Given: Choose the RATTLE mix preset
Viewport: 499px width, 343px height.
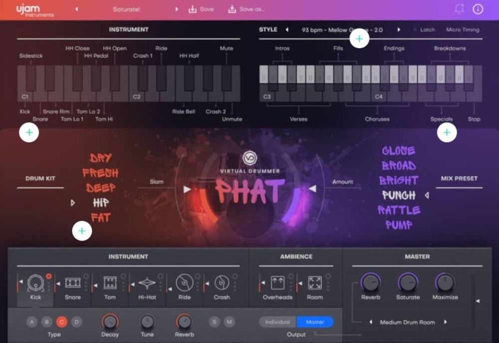Looking at the screenshot, I should (x=398, y=210).
